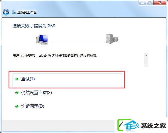
Task: Close the connection wizard with red X
Action: 160,3
